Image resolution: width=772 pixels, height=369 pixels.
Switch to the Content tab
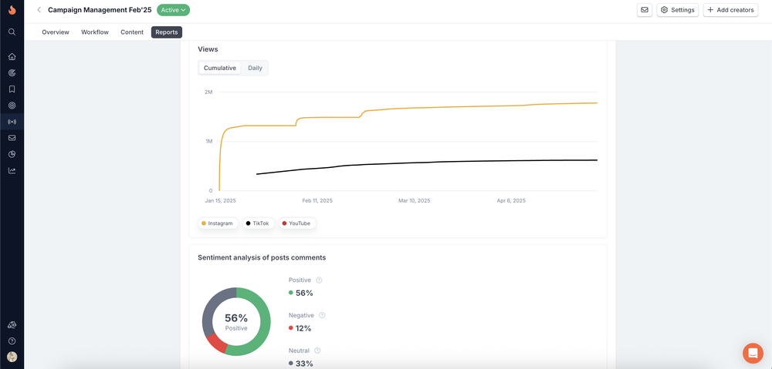[x=132, y=32]
